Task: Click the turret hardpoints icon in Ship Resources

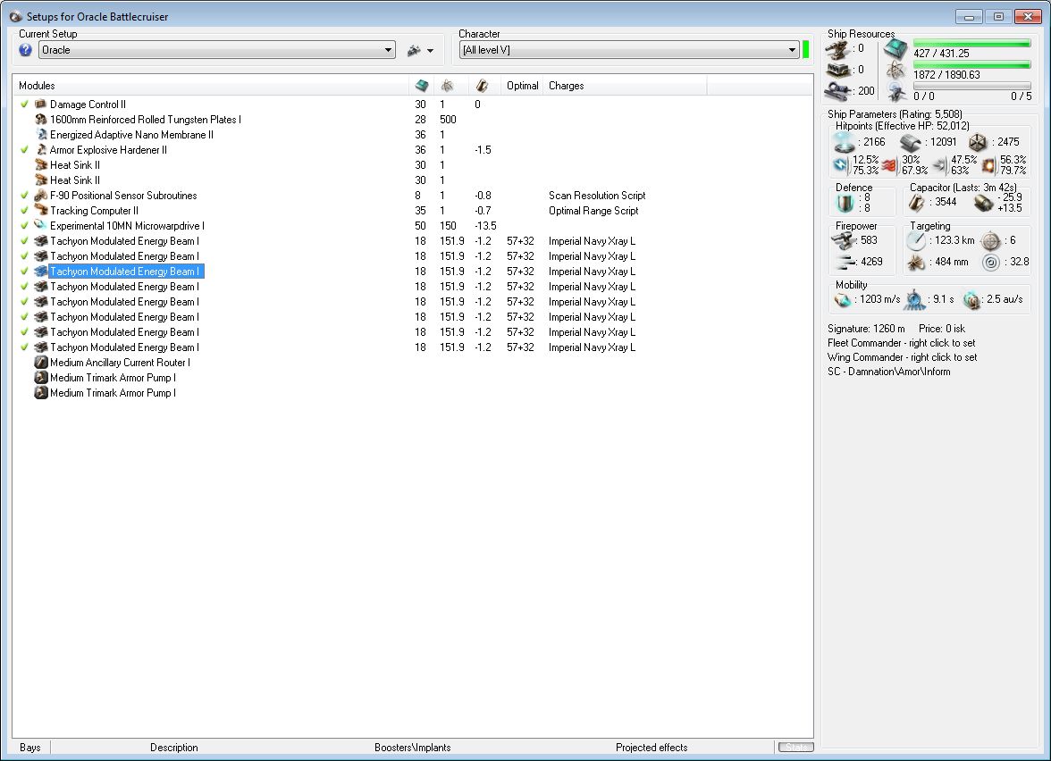Action: tap(837, 49)
